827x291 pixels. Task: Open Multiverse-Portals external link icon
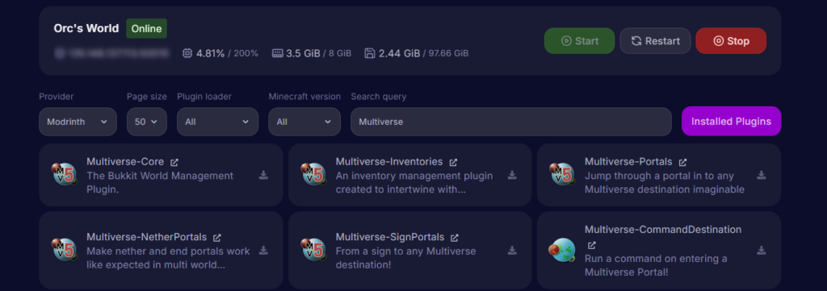click(x=682, y=162)
